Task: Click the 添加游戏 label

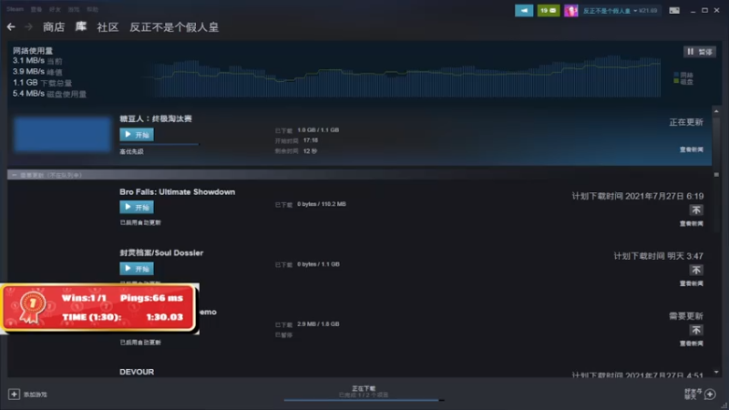Action: coord(36,395)
